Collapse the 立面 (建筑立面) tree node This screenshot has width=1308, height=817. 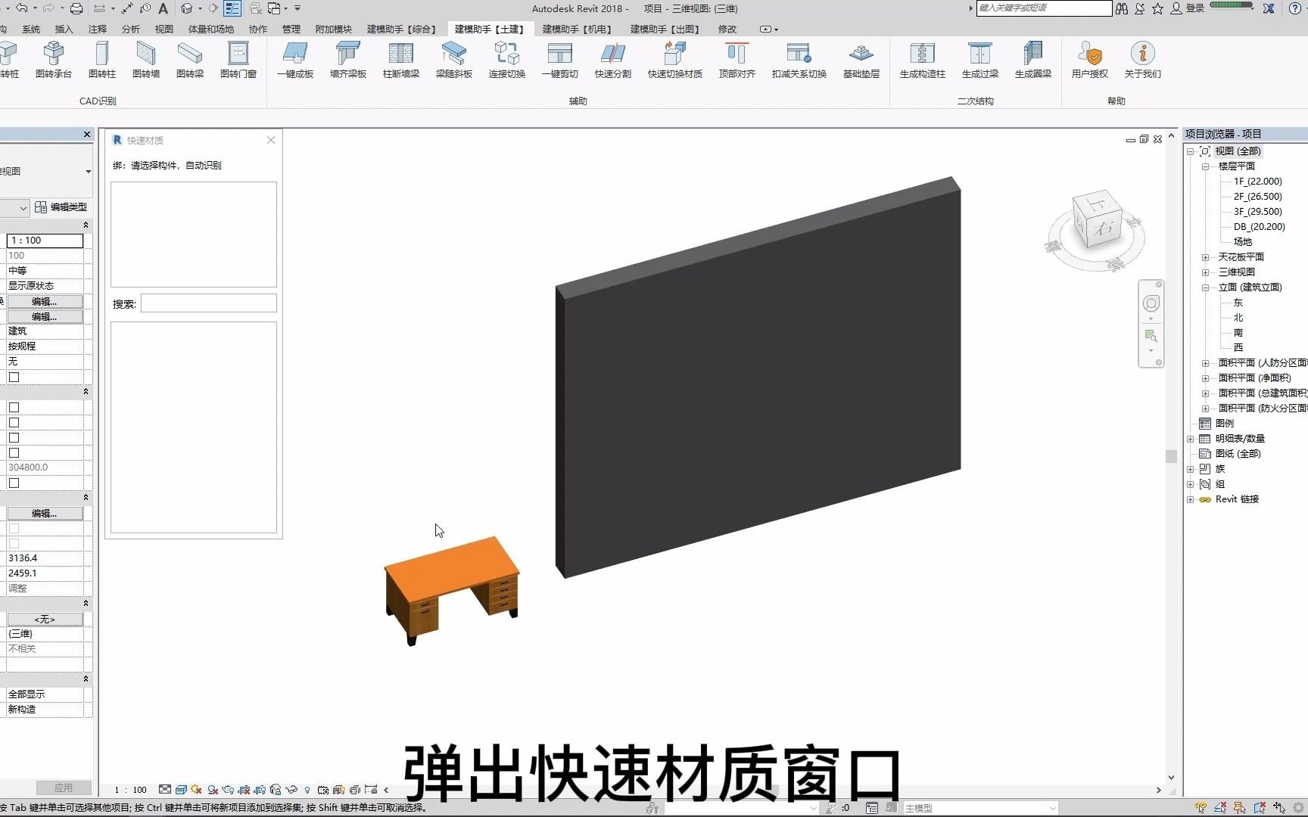[x=1205, y=287]
